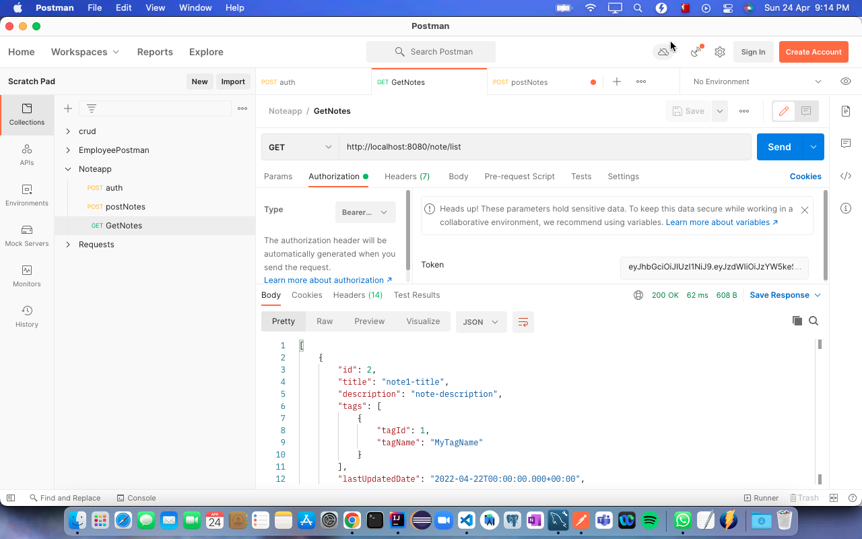This screenshot has height=539, width=862.
Task: Click the environment quick look eye icon
Action: [x=846, y=82]
